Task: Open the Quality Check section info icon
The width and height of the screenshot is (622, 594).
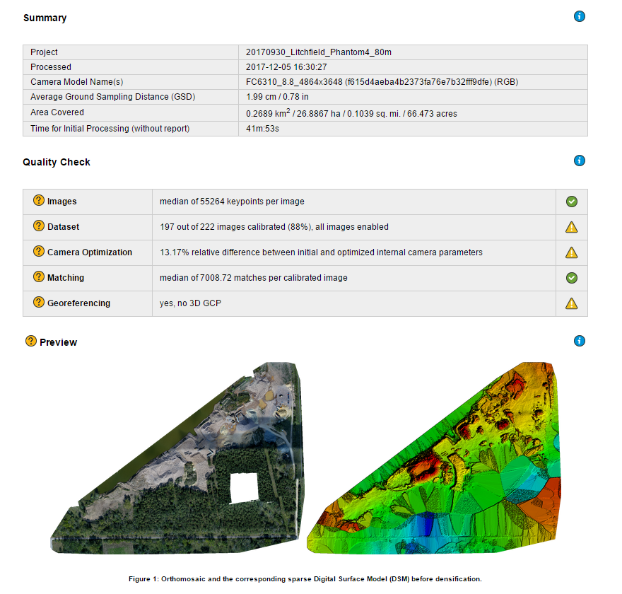Action: click(x=579, y=161)
